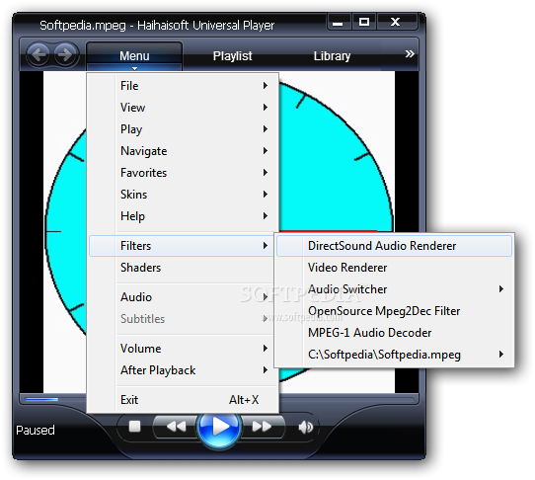Open the Audio submenu
The height and width of the screenshot is (480, 535).
point(182,297)
